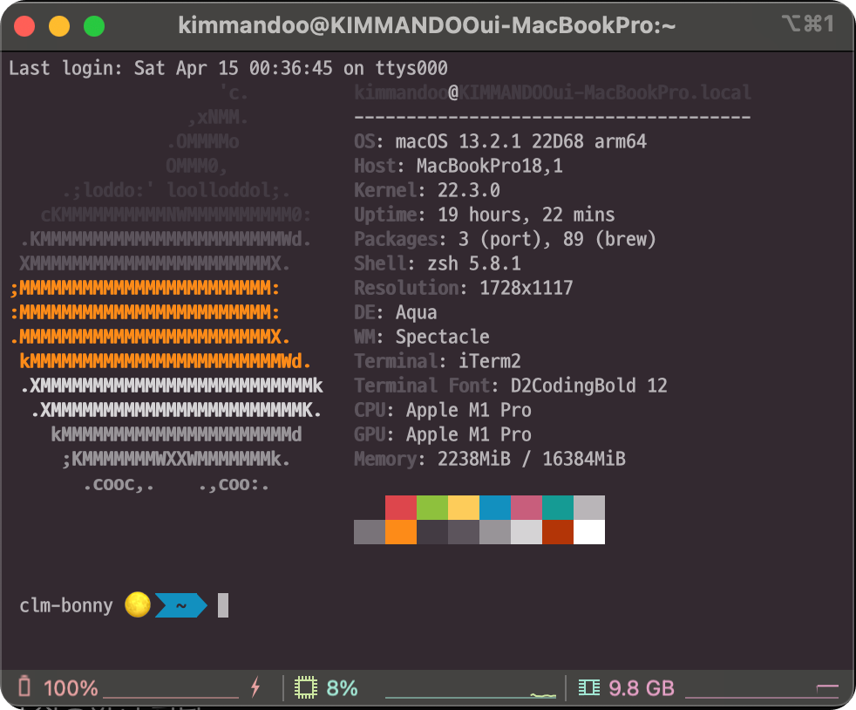This screenshot has height=710, width=856.
Task: Click the CPU usage 8% value
Action: (x=343, y=688)
